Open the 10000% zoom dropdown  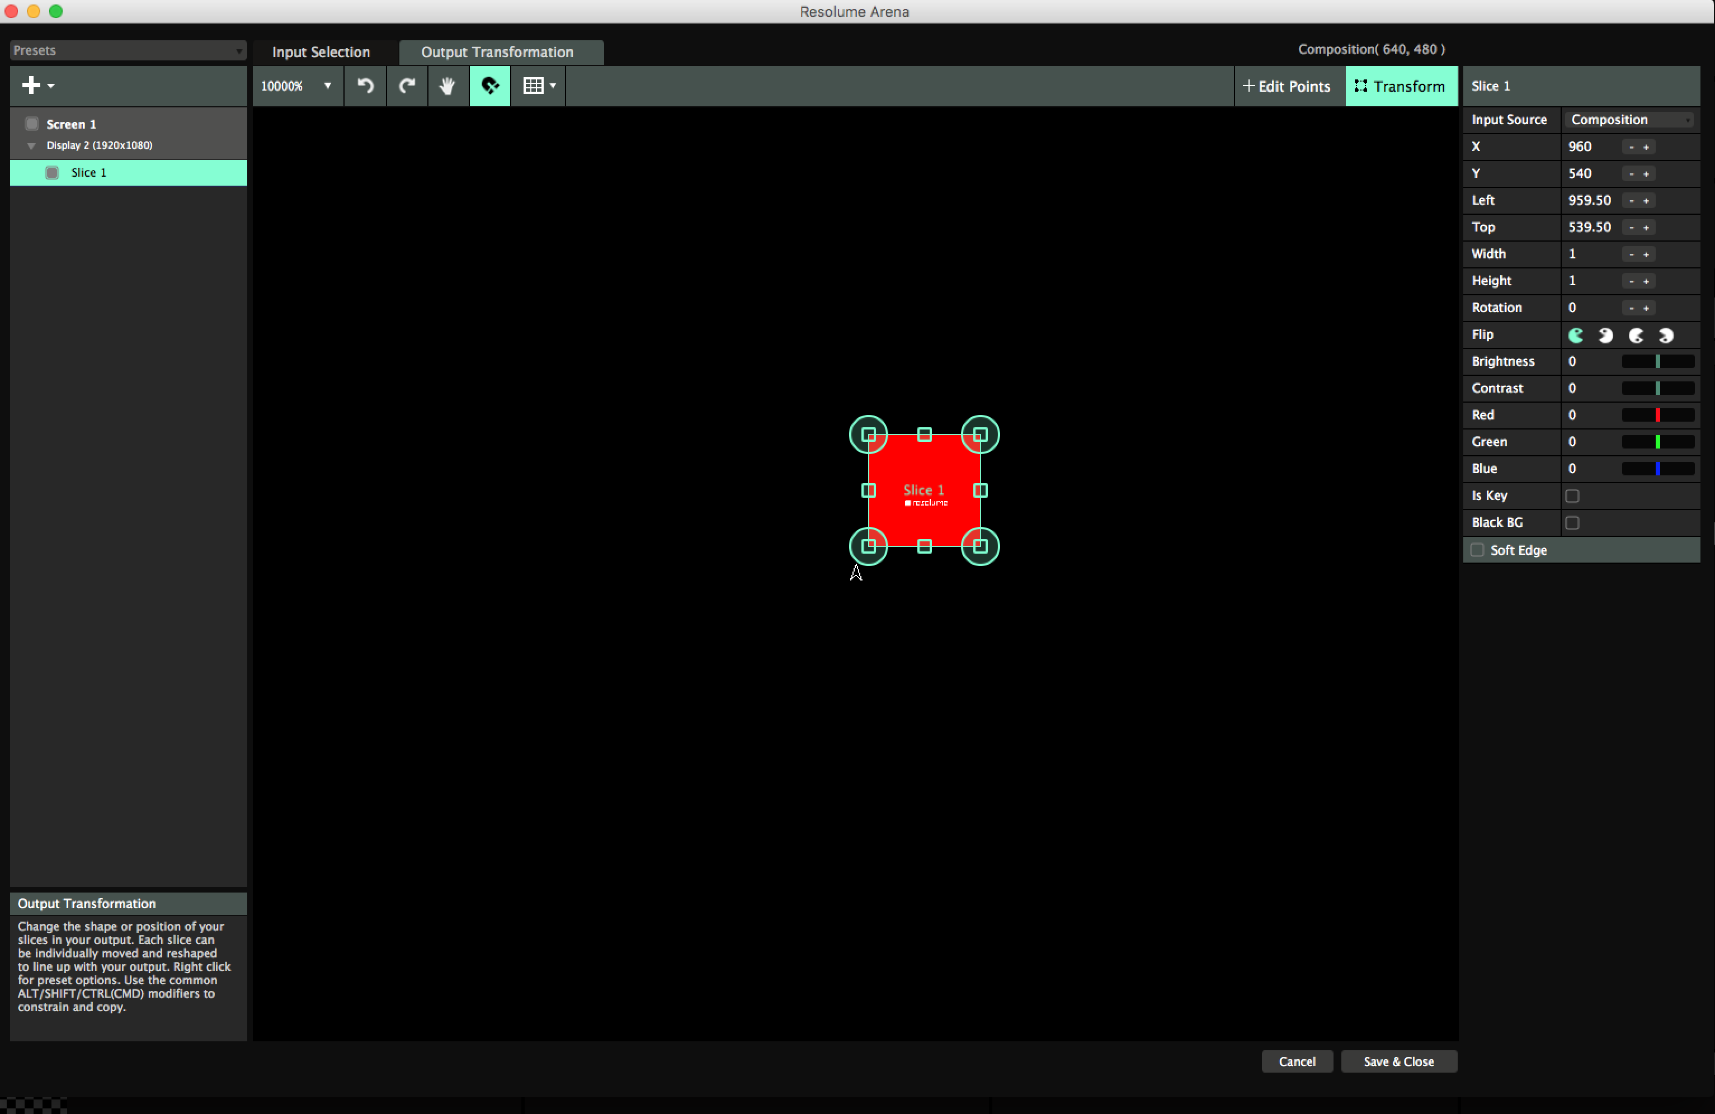[x=296, y=86]
